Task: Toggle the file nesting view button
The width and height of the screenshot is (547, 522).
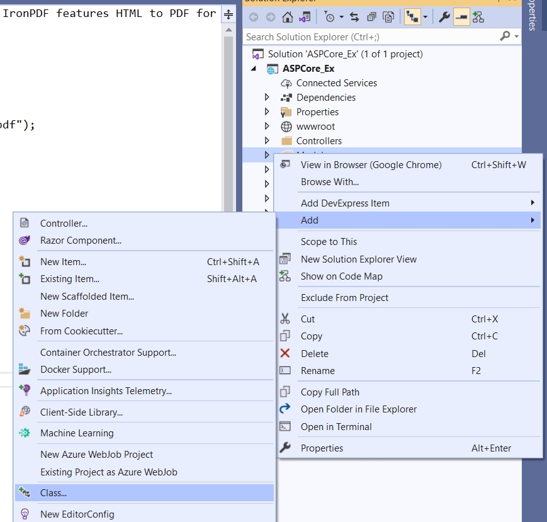Action: point(411,18)
